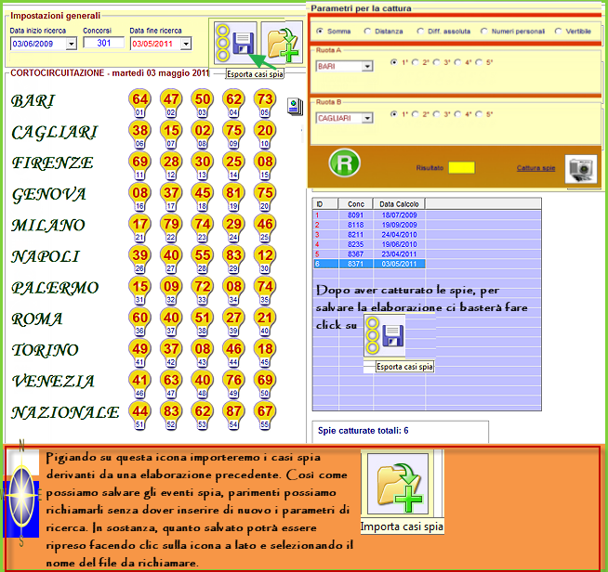Select the Numeri personali radio option
Viewport: 608px width, 572px height.
[483, 31]
